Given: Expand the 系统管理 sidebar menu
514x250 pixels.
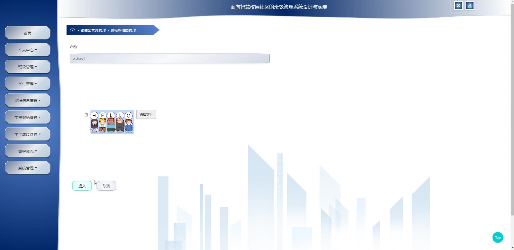Looking at the screenshot, I should point(28,168).
